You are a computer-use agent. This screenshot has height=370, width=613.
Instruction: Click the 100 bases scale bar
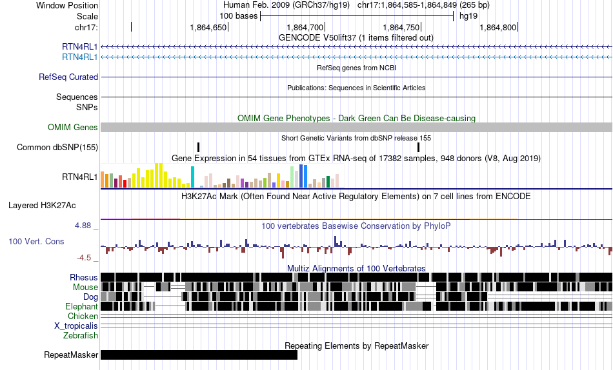[x=357, y=16]
